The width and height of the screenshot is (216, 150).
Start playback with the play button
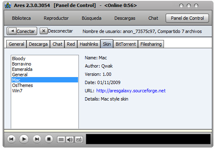click(x=24, y=139)
